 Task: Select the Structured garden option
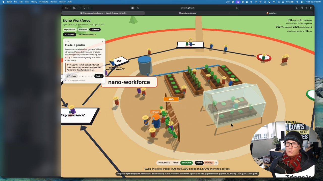[186, 163]
